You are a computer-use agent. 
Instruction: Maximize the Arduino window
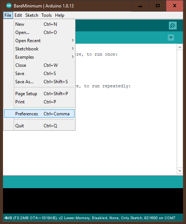(x=157, y=6)
